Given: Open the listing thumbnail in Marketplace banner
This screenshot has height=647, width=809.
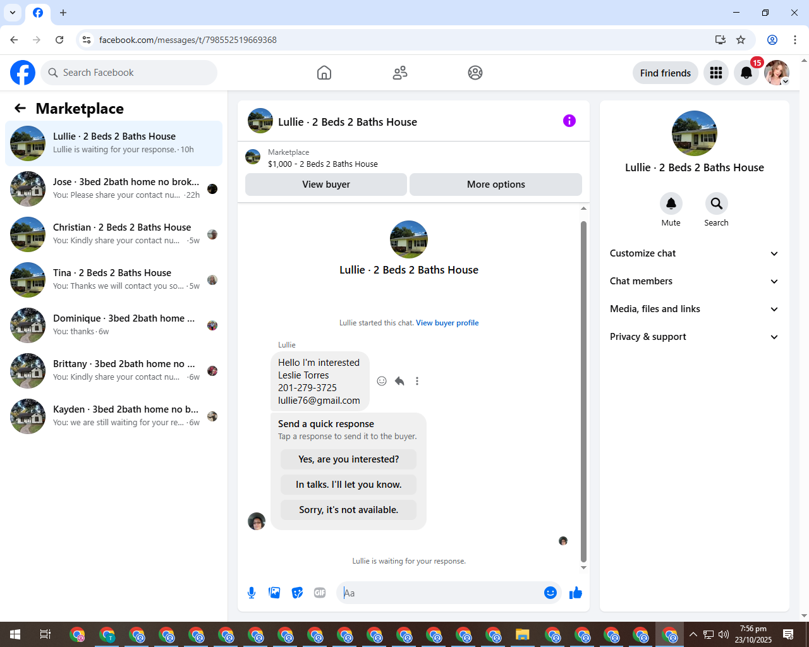Looking at the screenshot, I should pos(253,157).
